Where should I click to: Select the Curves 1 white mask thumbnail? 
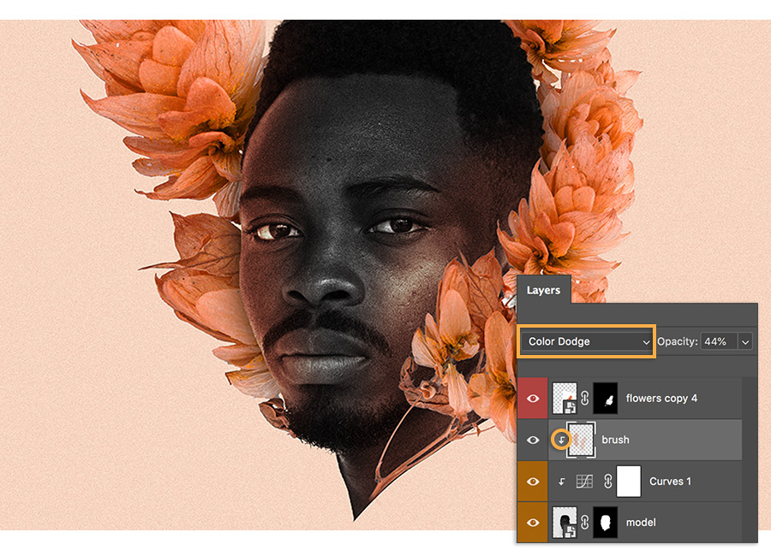(629, 482)
